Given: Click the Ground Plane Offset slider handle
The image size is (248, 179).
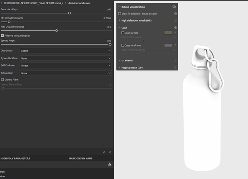Looking at the screenshot, I should (x=3, y=88).
